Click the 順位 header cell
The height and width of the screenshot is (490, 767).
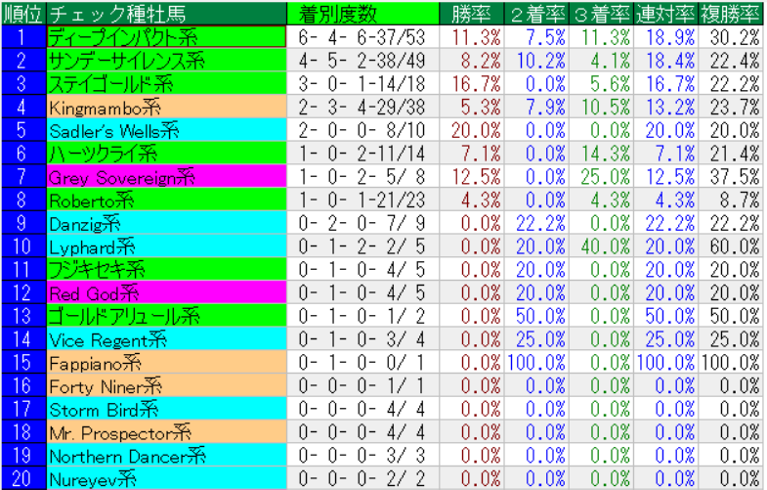pyautogui.click(x=22, y=13)
